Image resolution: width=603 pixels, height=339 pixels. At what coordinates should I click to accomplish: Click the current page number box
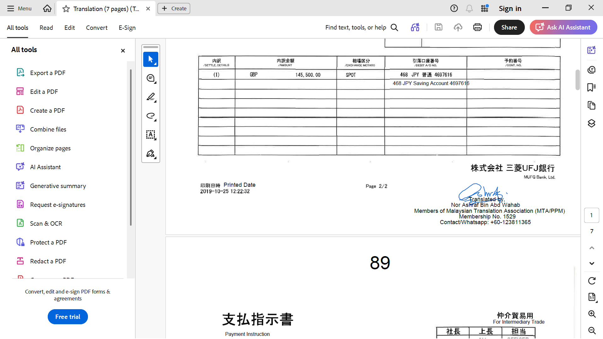click(x=592, y=215)
